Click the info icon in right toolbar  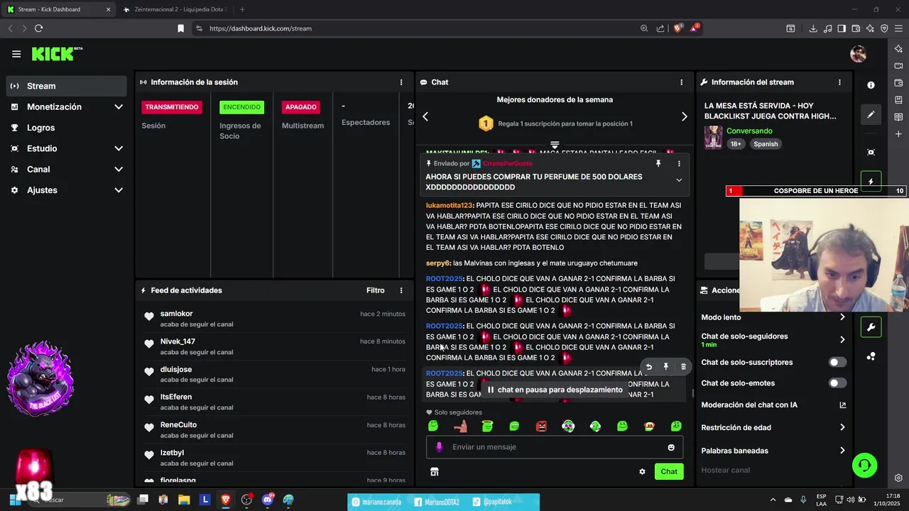coord(871,84)
